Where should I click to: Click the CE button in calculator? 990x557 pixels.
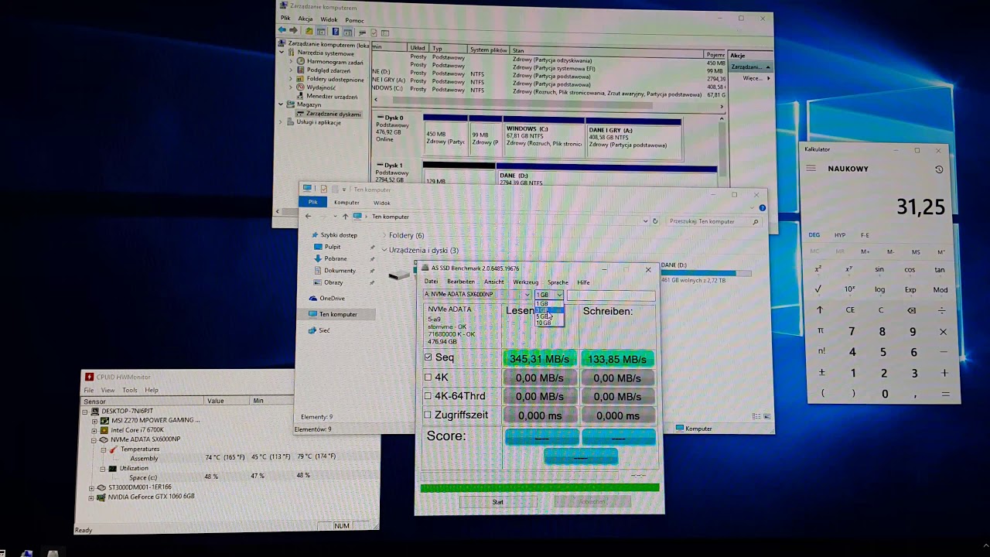pyautogui.click(x=850, y=310)
